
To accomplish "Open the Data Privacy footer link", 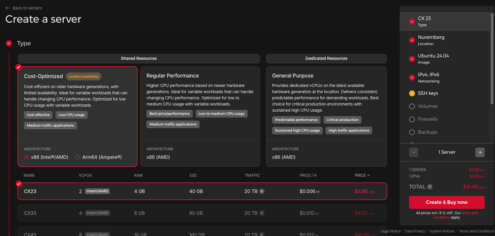I will click(x=415, y=231).
